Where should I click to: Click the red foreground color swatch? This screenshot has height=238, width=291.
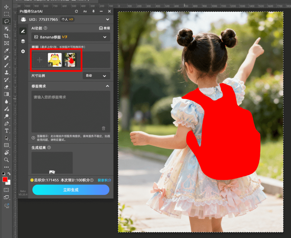[5, 179]
